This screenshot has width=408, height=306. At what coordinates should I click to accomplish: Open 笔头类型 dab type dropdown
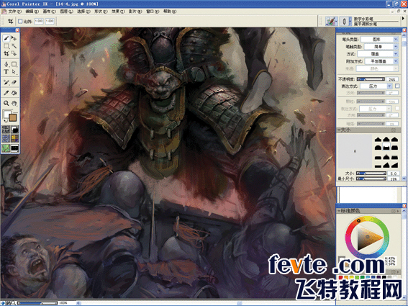pyautogui.click(x=380, y=40)
